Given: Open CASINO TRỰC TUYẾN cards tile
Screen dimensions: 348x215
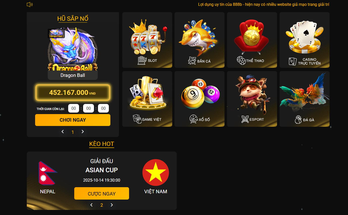Looking at the screenshot, I should click(x=305, y=40).
